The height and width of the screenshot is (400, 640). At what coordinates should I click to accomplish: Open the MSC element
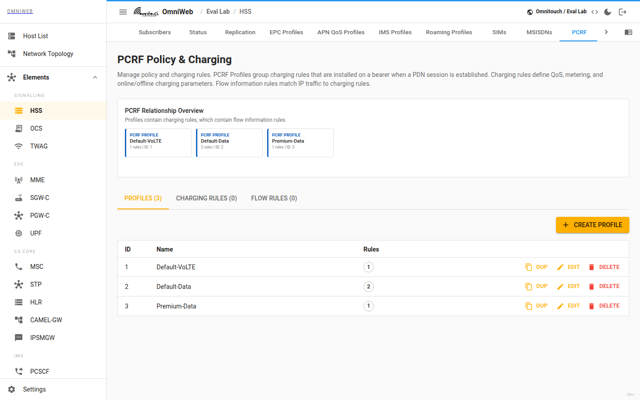click(53, 267)
